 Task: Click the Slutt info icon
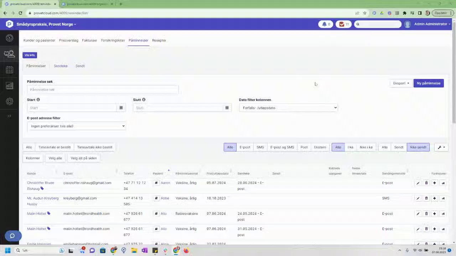[x=144, y=100]
